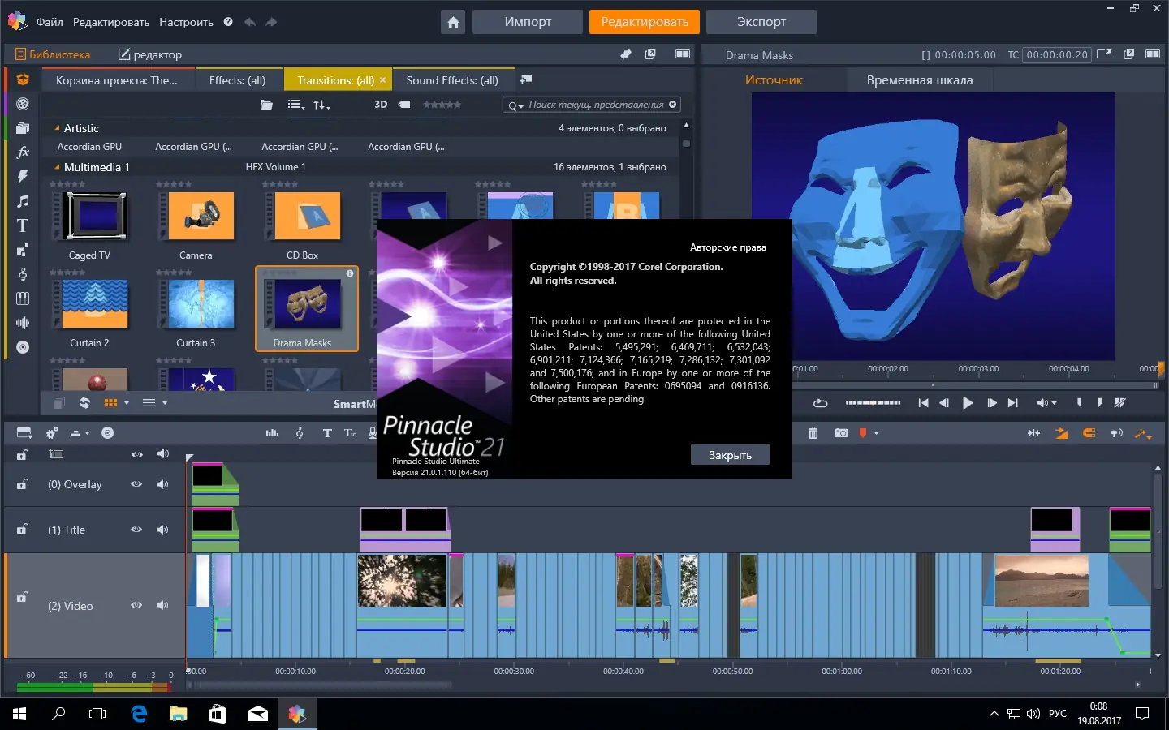Viewport: 1169px width, 730px height.
Task: Toggle magnetic snapping on the timeline
Action: [x=1089, y=433]
